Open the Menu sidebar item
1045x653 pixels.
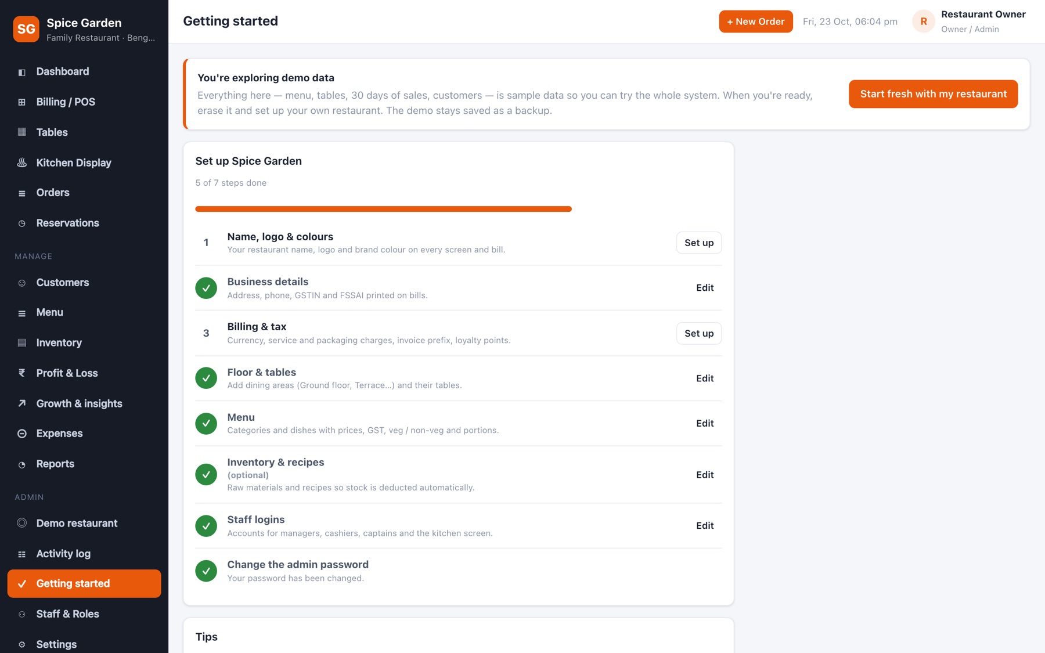pyautogui.click(x=84, y=312)
